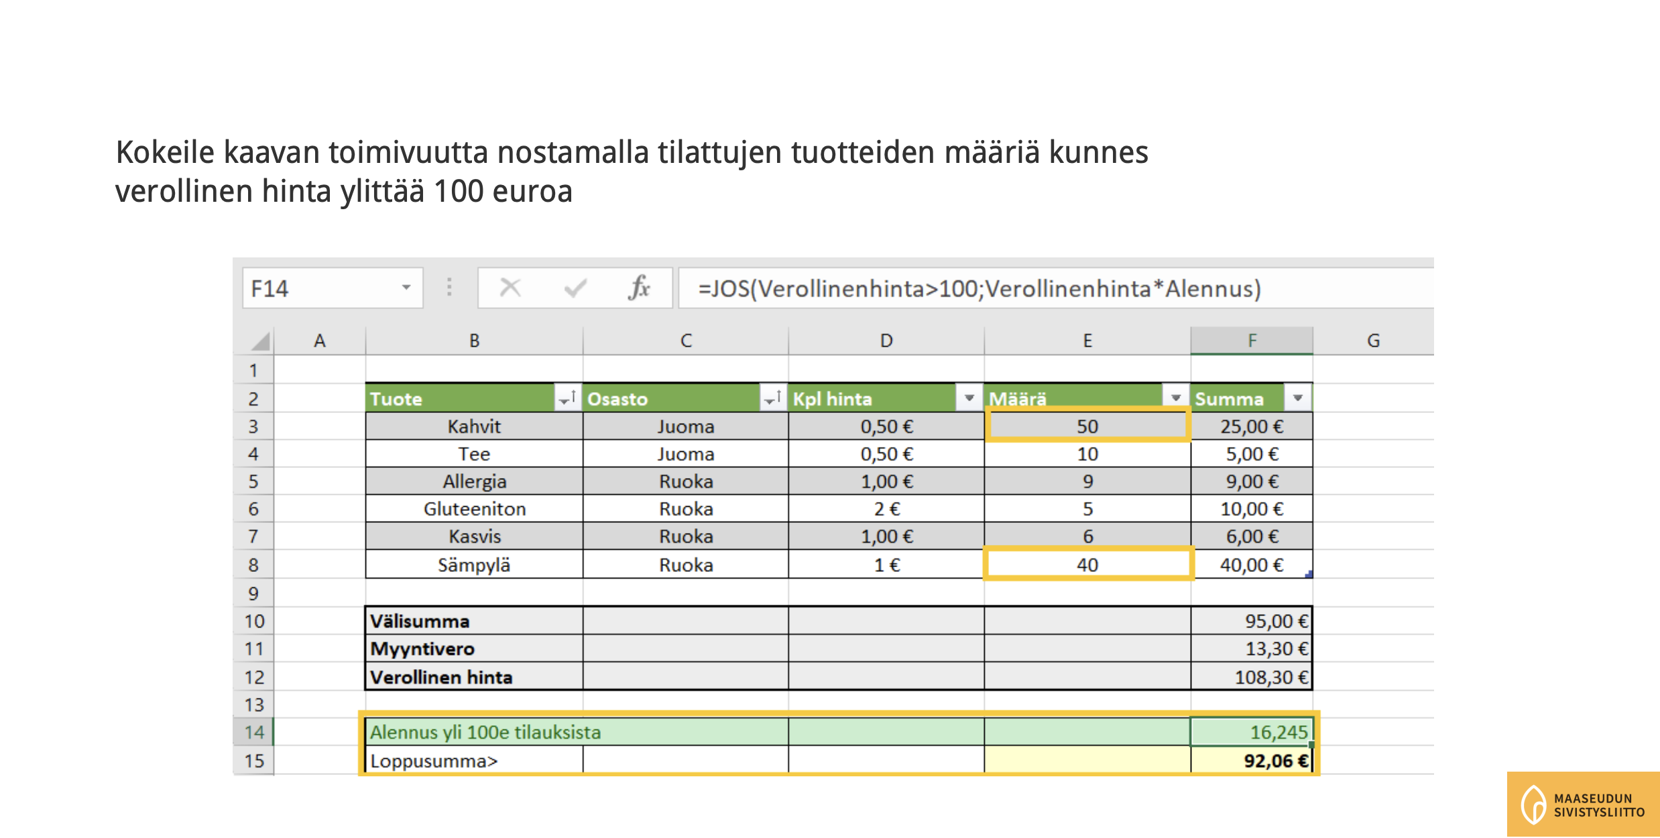Select column G header
The height and width of the screenshot is (838, 1660).
(1373, 341)
